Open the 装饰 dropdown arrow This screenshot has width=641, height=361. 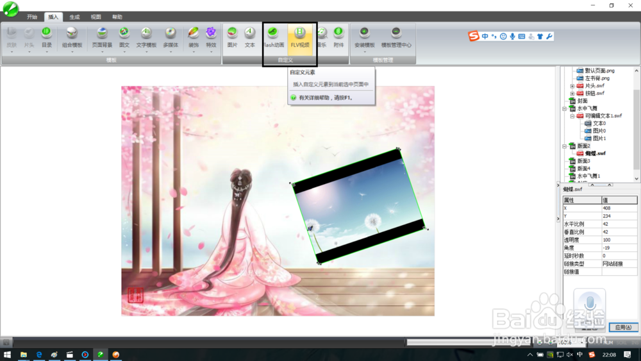[x=194, y=52]
